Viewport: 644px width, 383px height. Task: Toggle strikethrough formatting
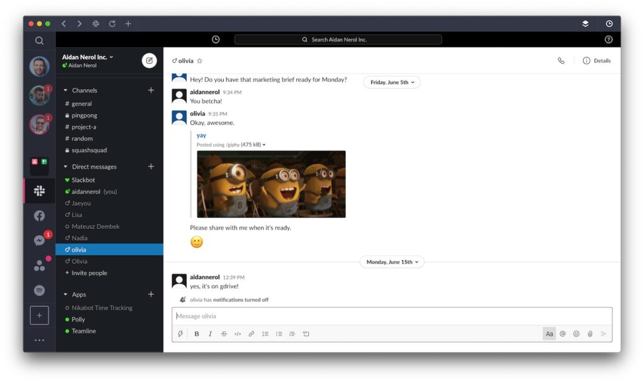[224, 334]
